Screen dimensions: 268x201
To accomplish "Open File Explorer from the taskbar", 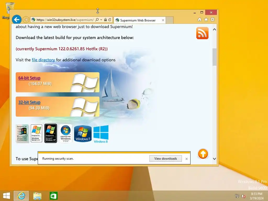I will tap(37, 196).
